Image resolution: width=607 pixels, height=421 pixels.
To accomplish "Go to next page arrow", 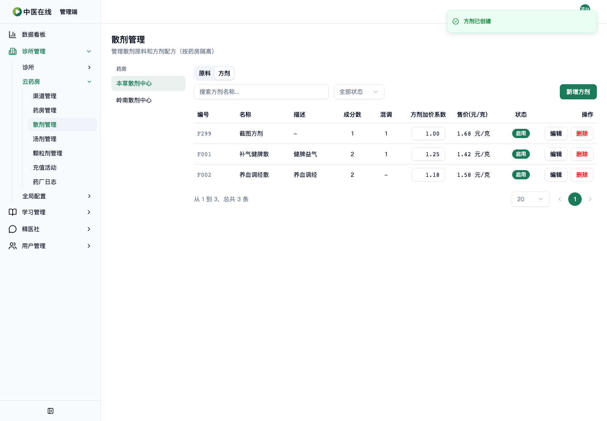I will [590, 199].
